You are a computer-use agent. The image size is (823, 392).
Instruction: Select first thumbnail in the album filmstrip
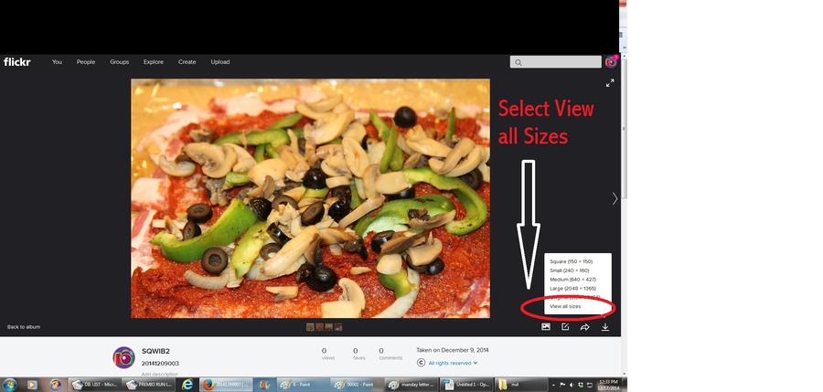point(310,326)
